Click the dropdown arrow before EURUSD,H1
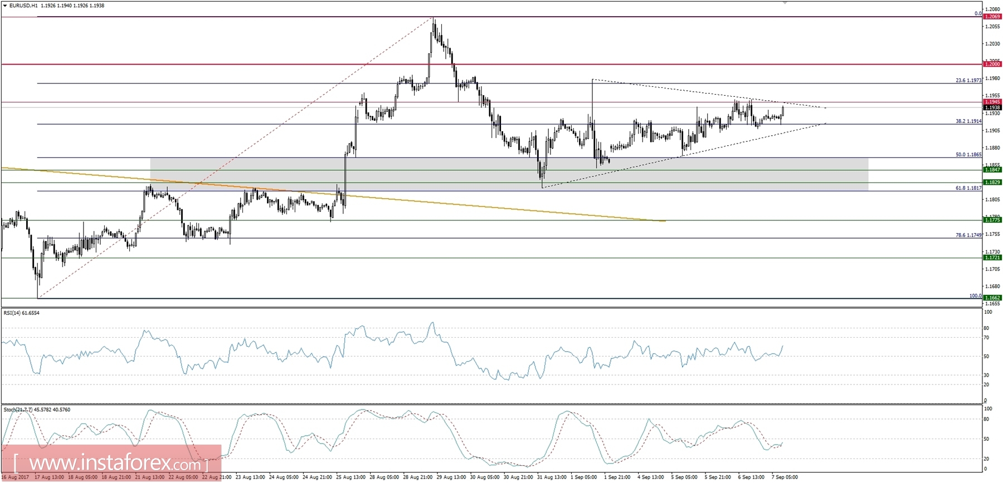This screenshot has width=1003, height=483. click(x=5, y=6)
